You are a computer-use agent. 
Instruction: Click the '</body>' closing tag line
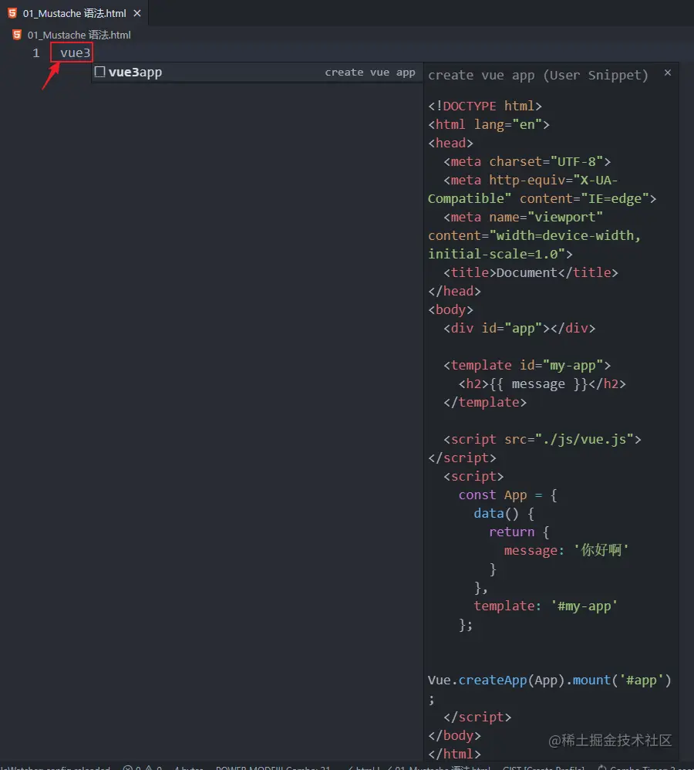454,735
